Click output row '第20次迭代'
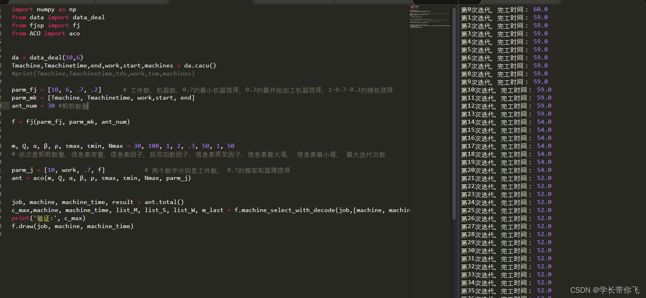The height and width of the screenshot is (298, 646). coord(506,170)
